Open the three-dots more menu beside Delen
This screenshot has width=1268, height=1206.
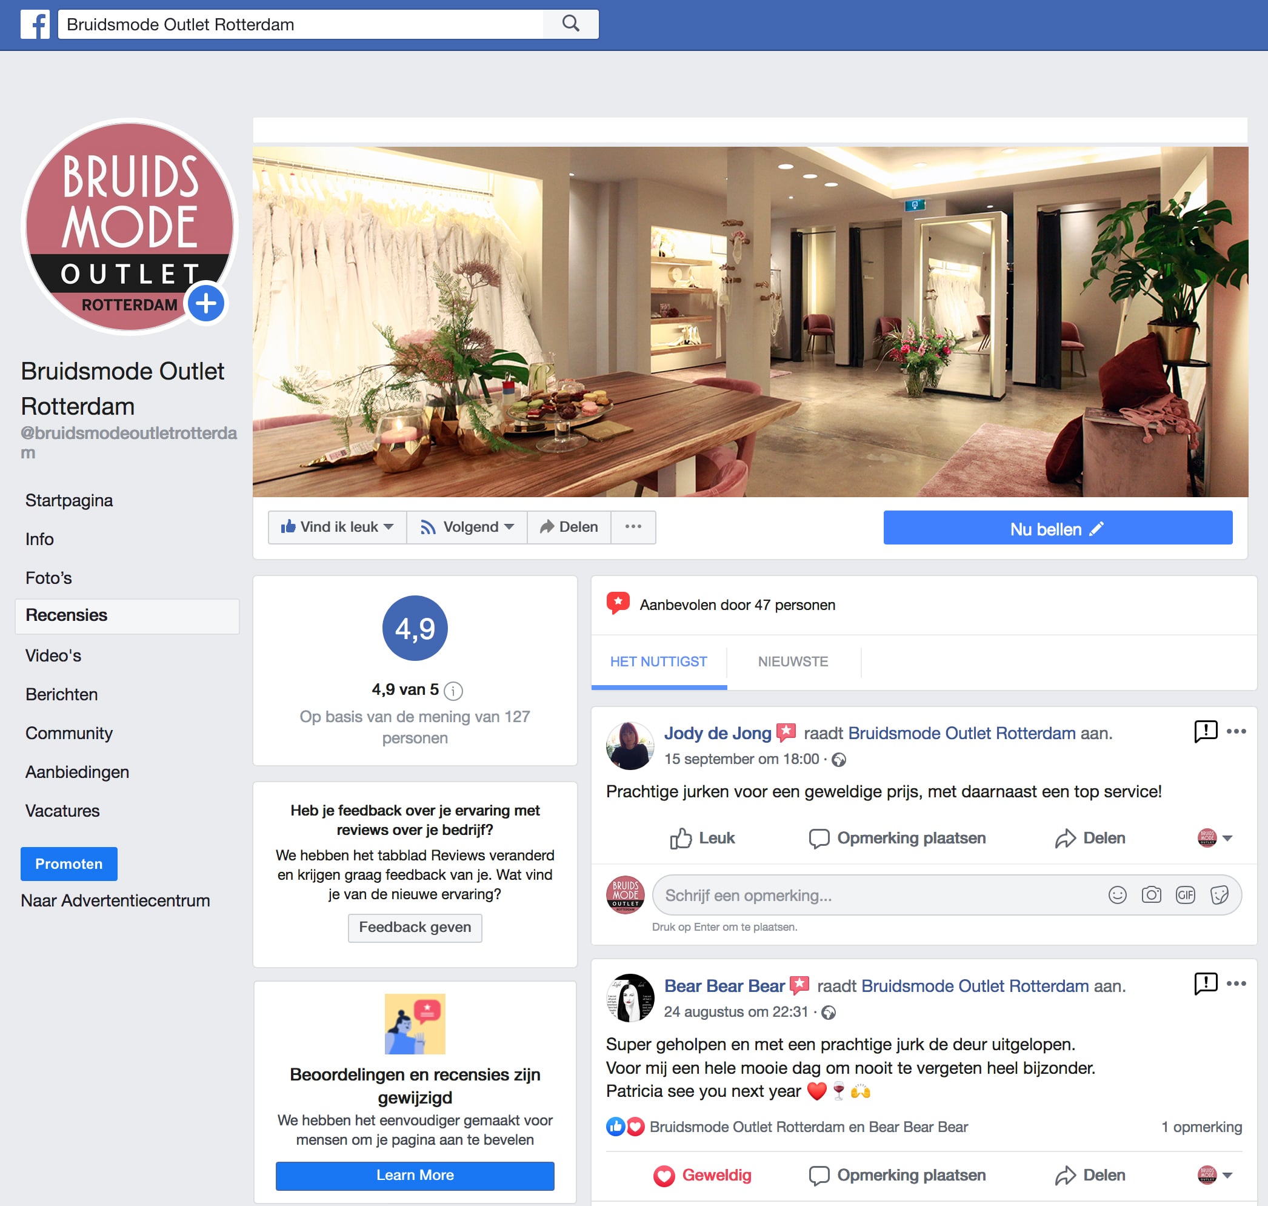[x=633, y=526]
